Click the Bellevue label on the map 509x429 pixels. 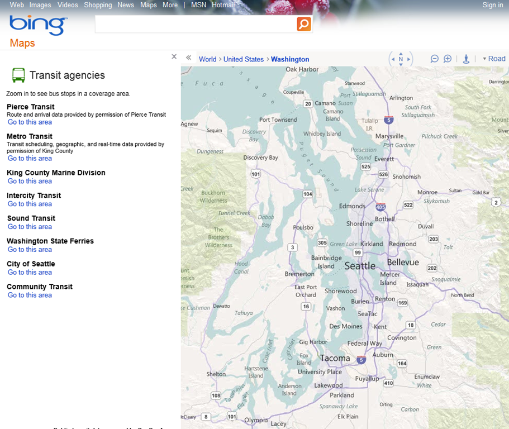click(403, 262)
